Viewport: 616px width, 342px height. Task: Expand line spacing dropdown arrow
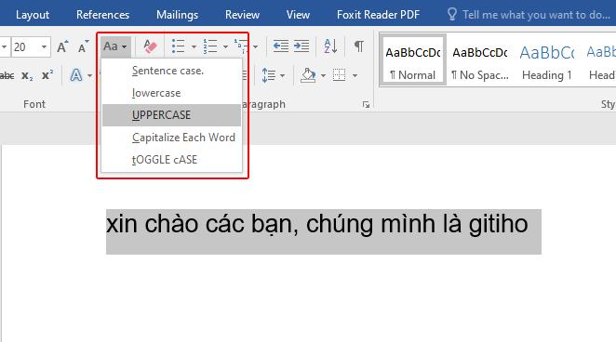pyautogui.click(x=282, y=75)
